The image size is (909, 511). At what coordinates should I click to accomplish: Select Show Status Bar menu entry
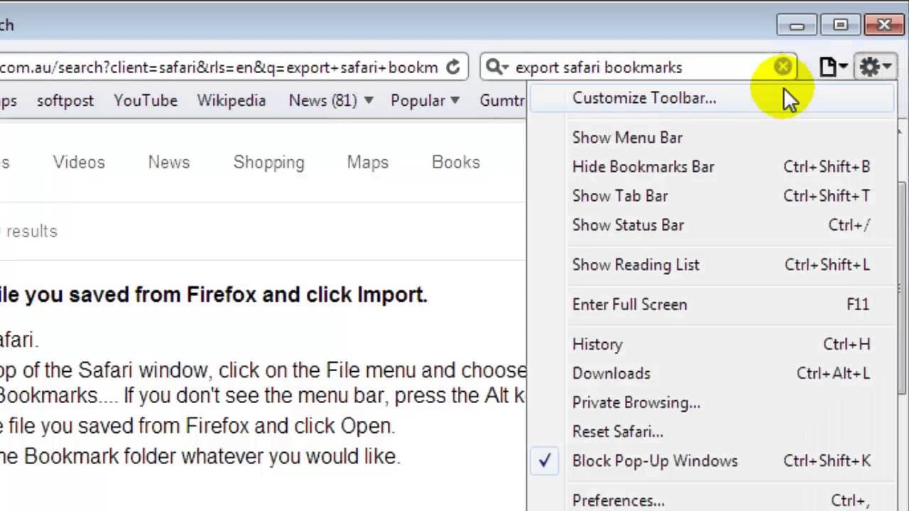pos(712,225)
